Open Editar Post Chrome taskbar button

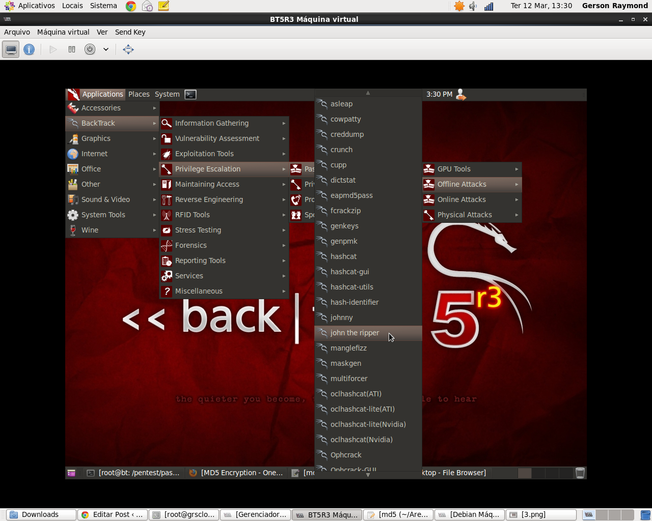click(113, 514)
